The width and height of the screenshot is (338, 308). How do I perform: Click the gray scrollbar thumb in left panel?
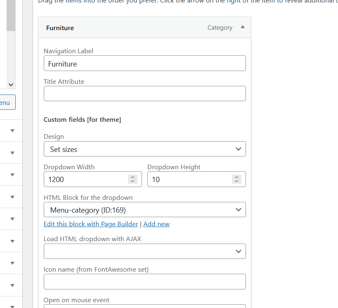(11, 17)
